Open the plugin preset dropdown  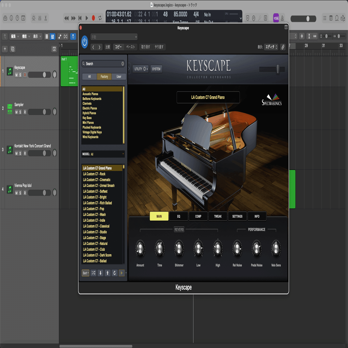point(114,37)
